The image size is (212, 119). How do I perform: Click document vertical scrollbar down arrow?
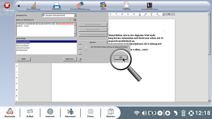click(x=209, y=100)
